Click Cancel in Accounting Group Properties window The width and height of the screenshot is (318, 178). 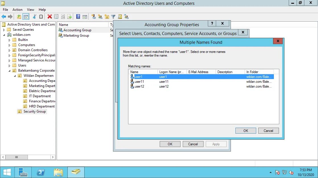193,144
